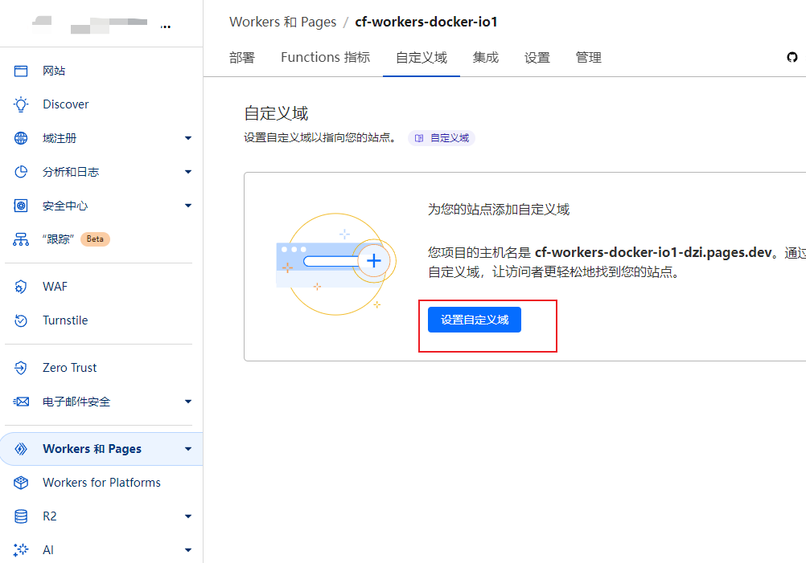806x563 pixels.
Task: Click the 网站 browser-window icon in the sidebar
Action: pos(21,71)
